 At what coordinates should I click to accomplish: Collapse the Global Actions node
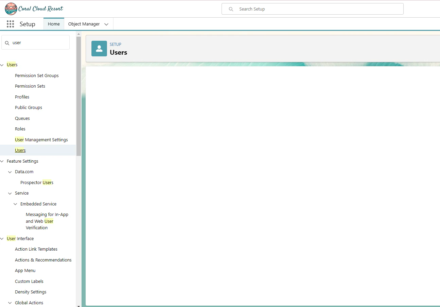tap(10, 303)
